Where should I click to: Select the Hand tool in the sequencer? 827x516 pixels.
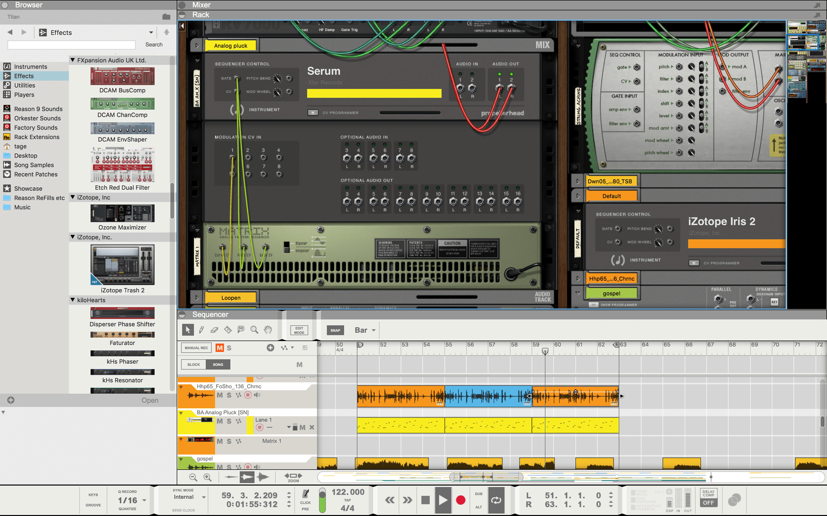(268, 329)
